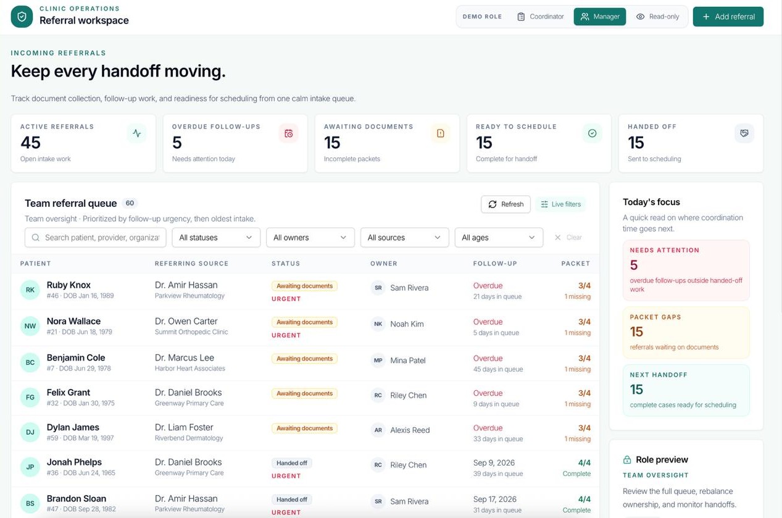
Task: Open the All ages dropdown
Action: [x=499, y=238]
